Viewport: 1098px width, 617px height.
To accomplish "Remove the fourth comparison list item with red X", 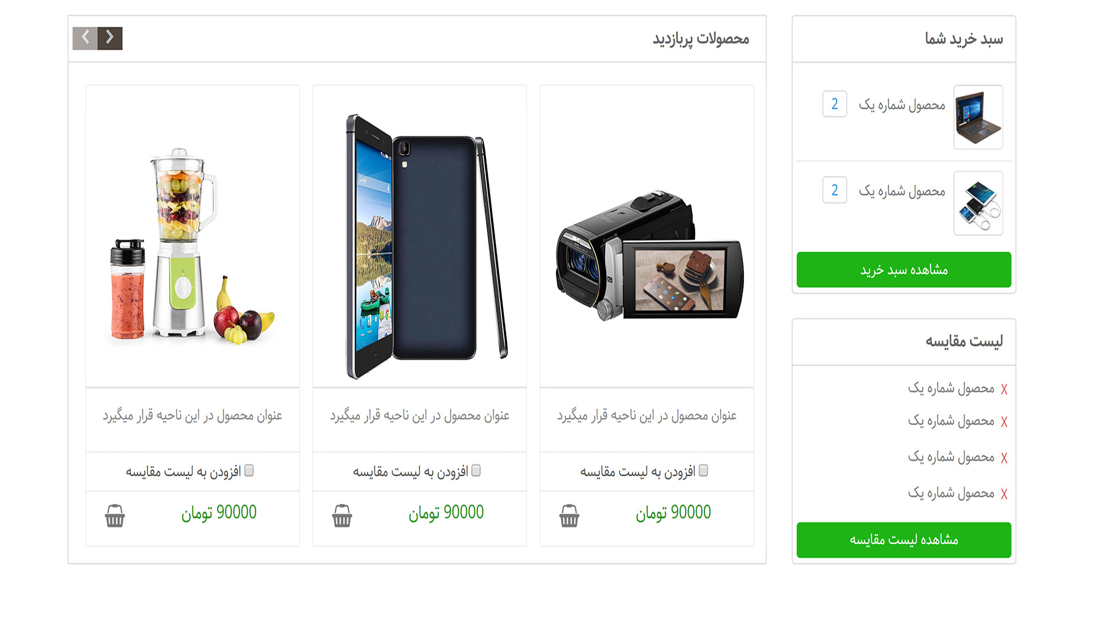I will (x=1004, y=494).
